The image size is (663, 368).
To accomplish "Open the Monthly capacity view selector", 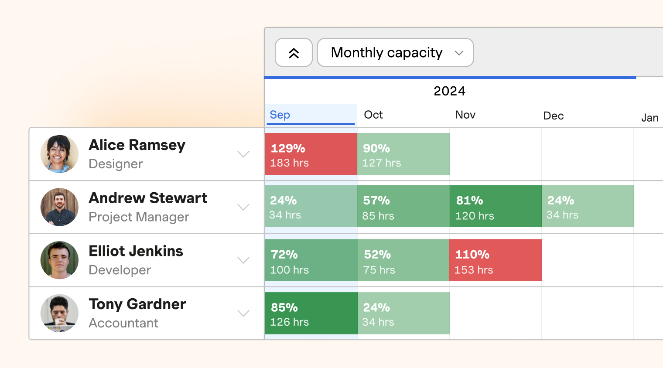I will click(395, 52).
